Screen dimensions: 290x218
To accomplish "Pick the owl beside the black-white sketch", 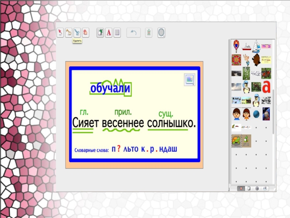I will pos(256,101).
